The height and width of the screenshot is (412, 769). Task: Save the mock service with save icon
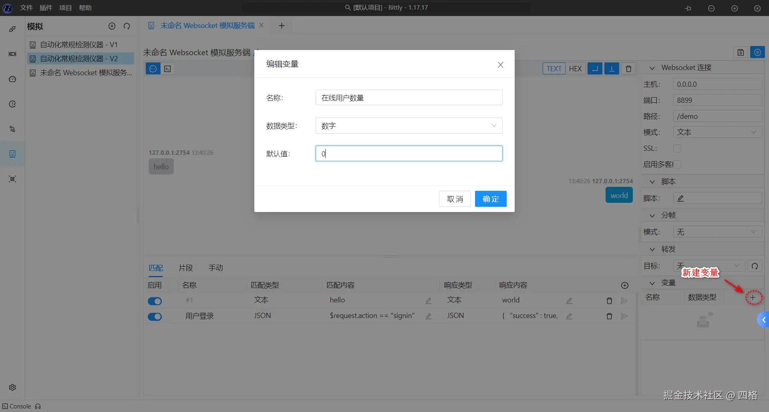741,52
